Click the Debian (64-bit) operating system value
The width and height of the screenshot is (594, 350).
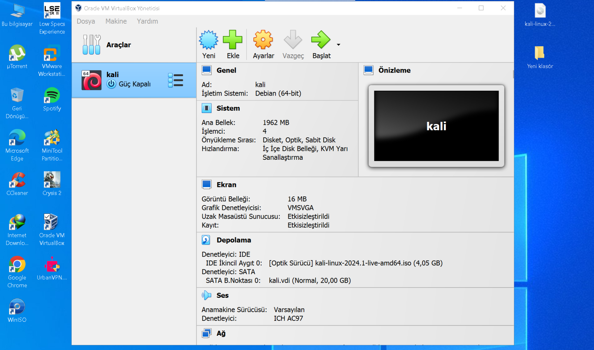pyautogui.click(x=278, y=93)
